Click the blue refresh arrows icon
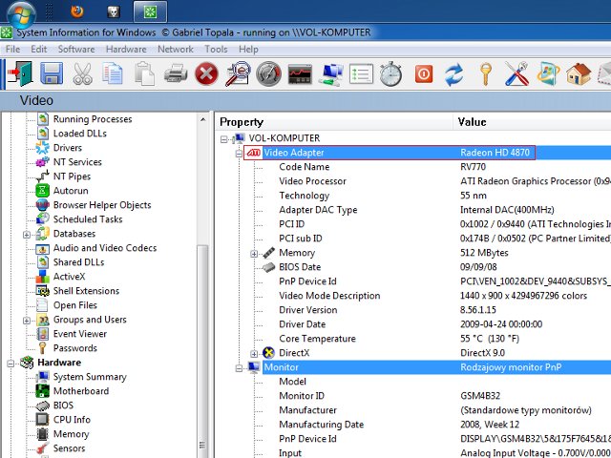This screenshot has width=611, height=458. pyautogui.click(x=453, y=73)
